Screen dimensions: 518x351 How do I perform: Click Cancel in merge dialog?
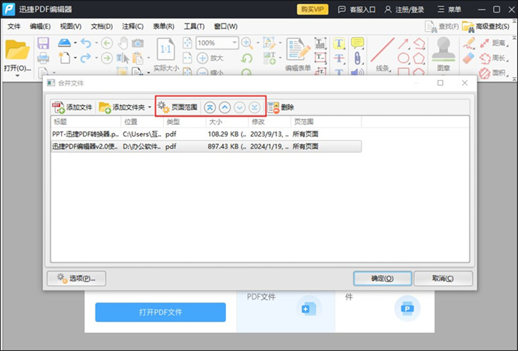pyautogui.click(x=443, y=278)
